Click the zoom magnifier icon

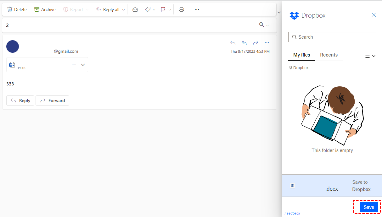[x=261, y=25]
